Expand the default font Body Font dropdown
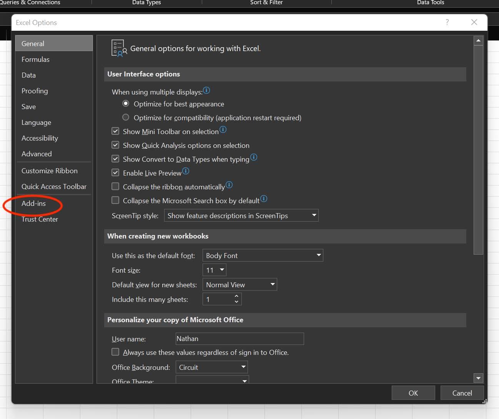 [x=263, y=255]
